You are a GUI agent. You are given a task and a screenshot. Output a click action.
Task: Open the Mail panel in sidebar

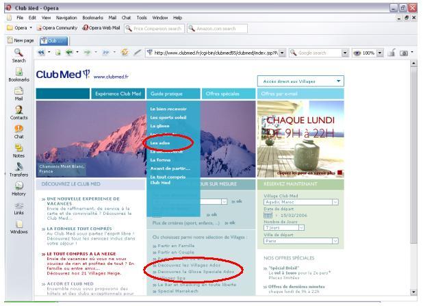[18, 94]
